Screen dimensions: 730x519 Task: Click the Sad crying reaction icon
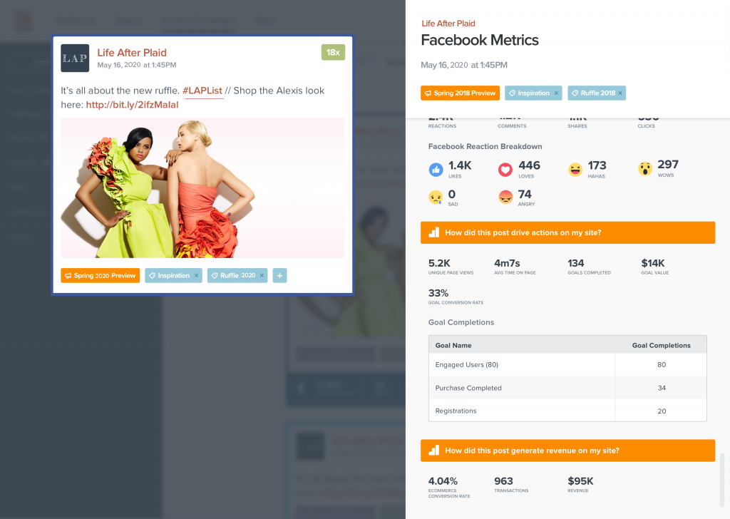[436, 197]
